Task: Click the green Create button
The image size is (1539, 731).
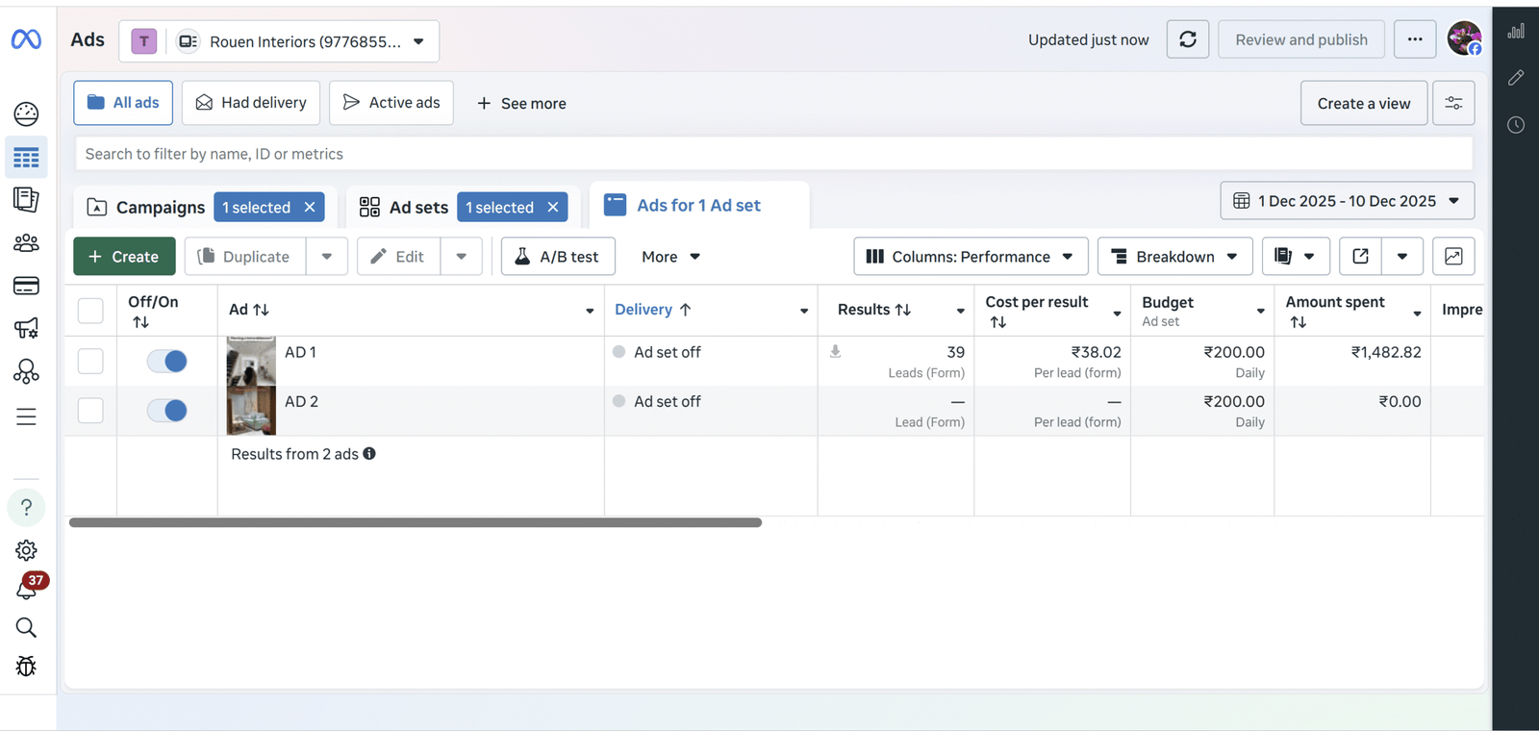Action: (x=124, y=257)
